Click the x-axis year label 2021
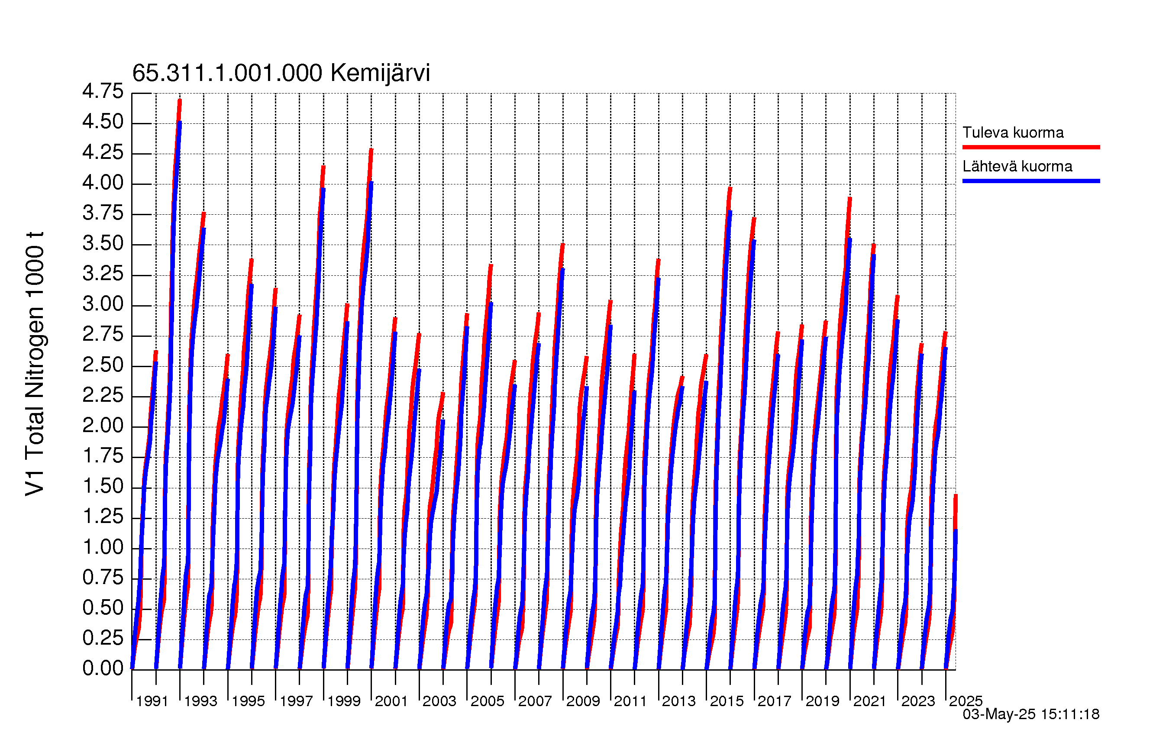Viewport: 1169px width, 736px height. click(x=870, y=701)
